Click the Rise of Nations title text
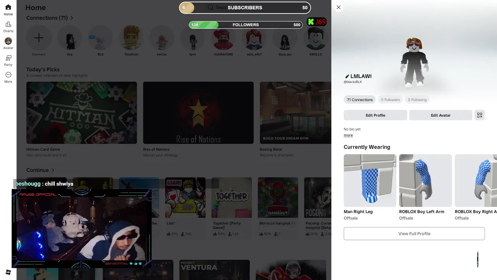This screenshot has width=497, height=280. pos(156,149)
